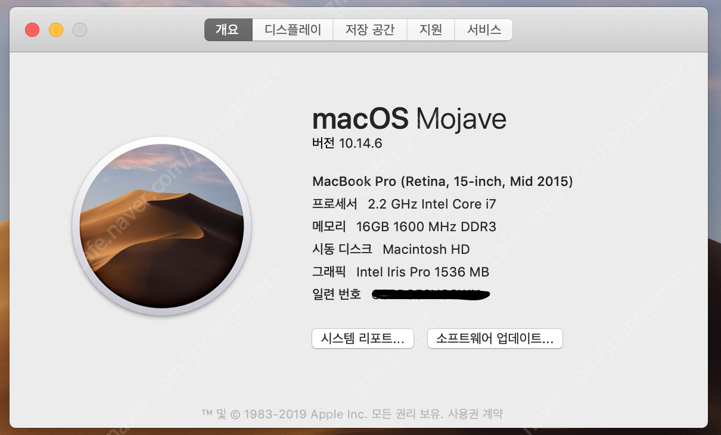Click the 그래픽 Intel Iris Pro line
Image resolution: width=721 pixels, height=435 pixels.
click(400, 272)
